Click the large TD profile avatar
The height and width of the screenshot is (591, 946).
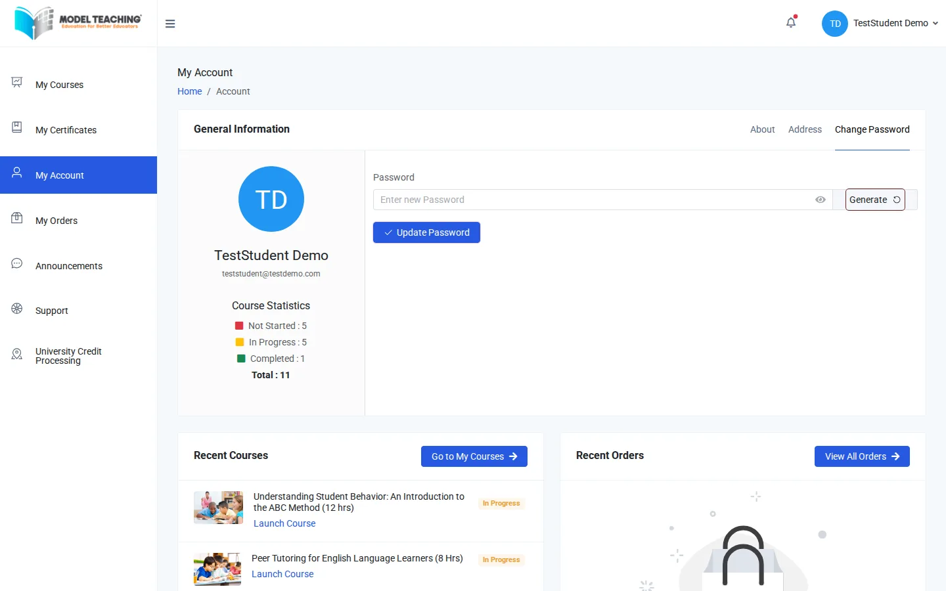(271, 199)
